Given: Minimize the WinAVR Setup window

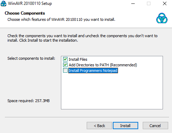Looking at the screenshot, I should [x=133, y=3].
